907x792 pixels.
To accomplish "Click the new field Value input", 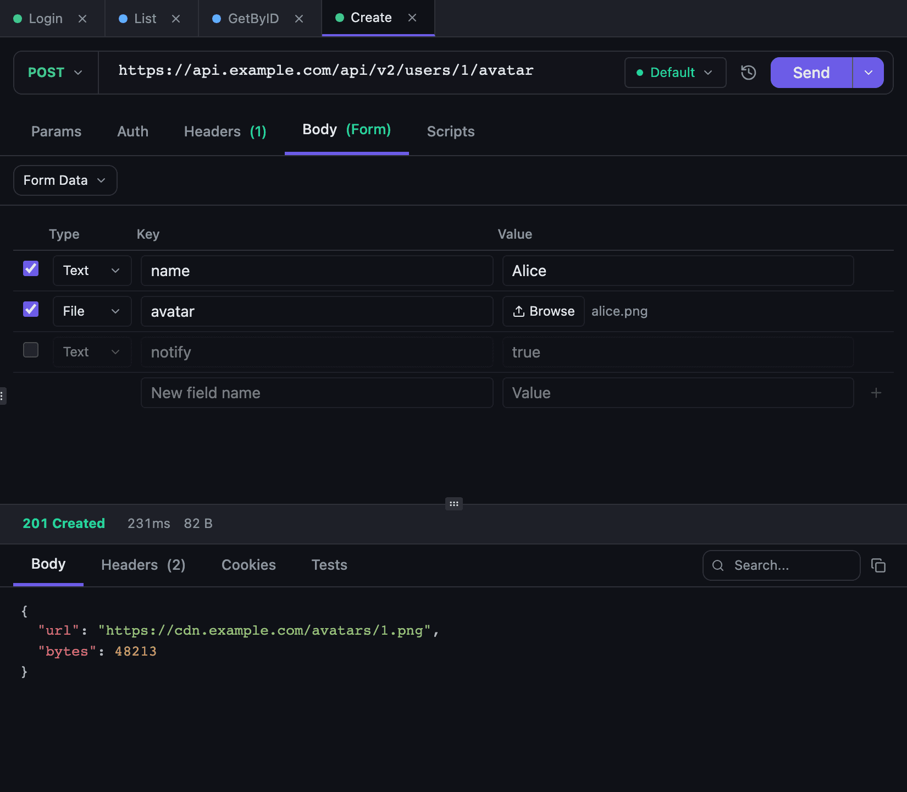I will coord(678,393).
